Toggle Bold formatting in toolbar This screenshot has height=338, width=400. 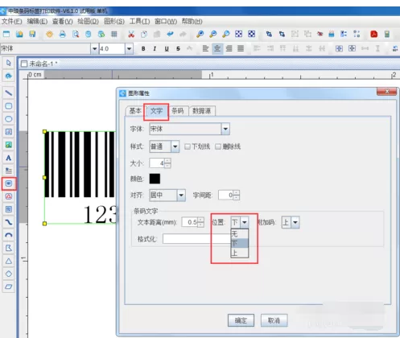tap(143, 48)
